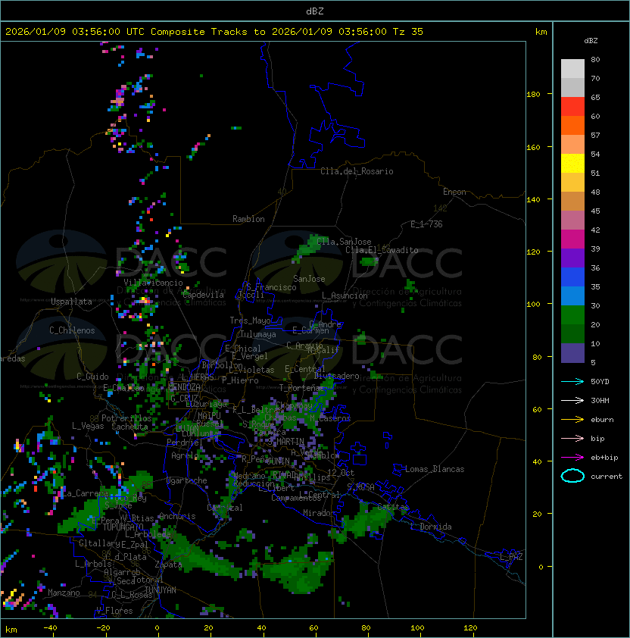The height and width of the screenshot is (638, 630).
Task: Click the 'C_Guido' map label
Action: [92, 377]
